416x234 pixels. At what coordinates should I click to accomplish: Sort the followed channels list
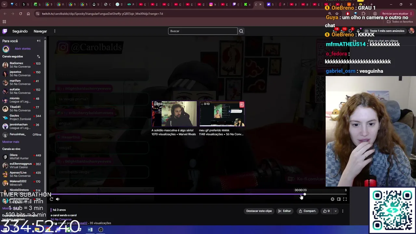point(38,57)
